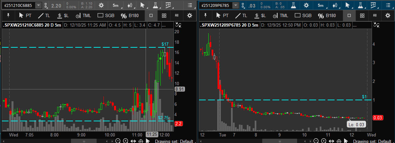Click zoom out magnifier below left chart

point(118,141)
